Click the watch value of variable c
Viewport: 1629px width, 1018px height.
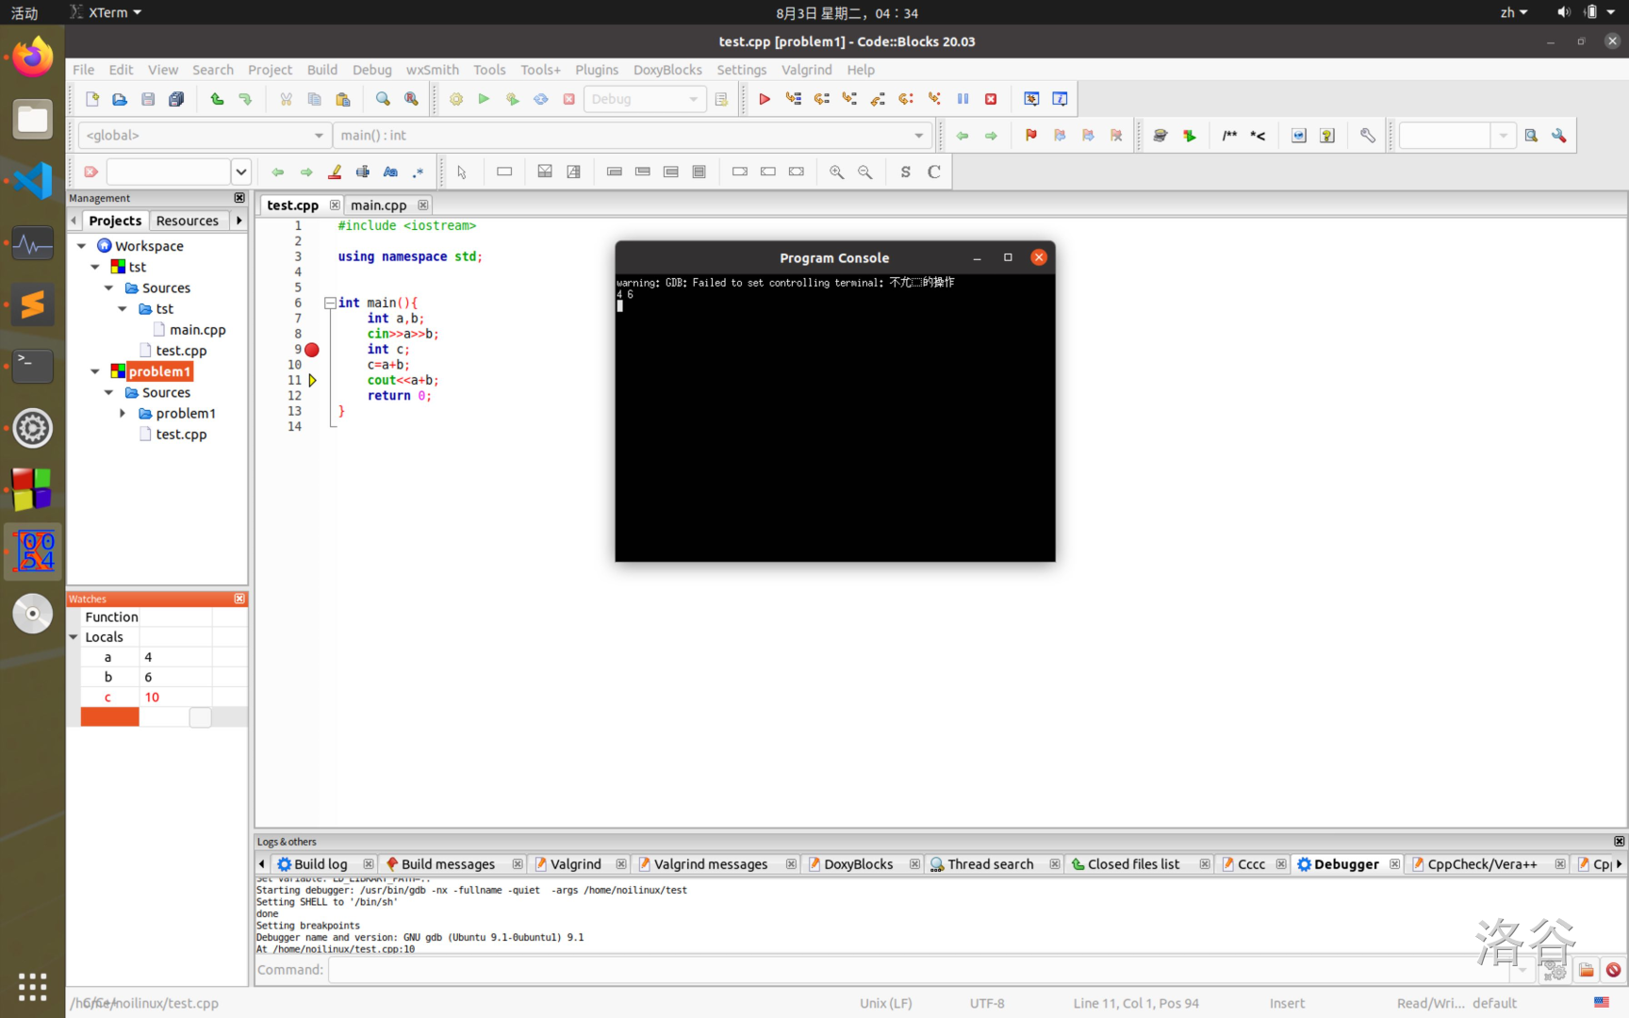click(175, 698)
